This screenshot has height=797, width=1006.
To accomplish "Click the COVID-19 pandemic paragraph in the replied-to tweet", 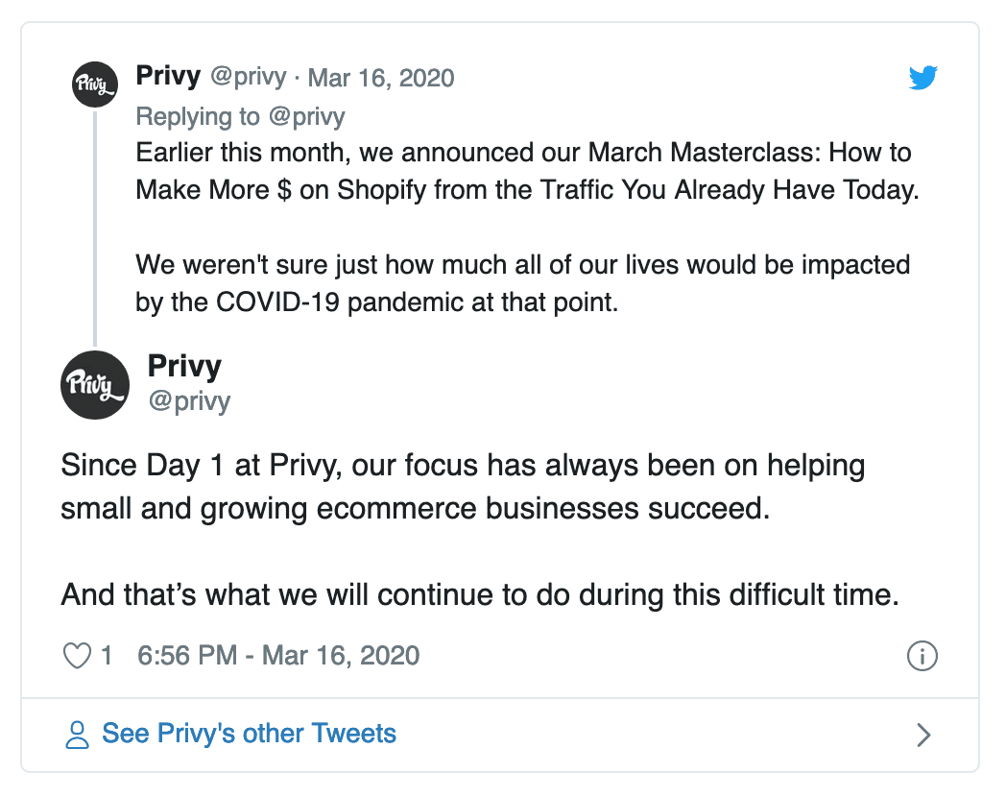I will point(522,282).
